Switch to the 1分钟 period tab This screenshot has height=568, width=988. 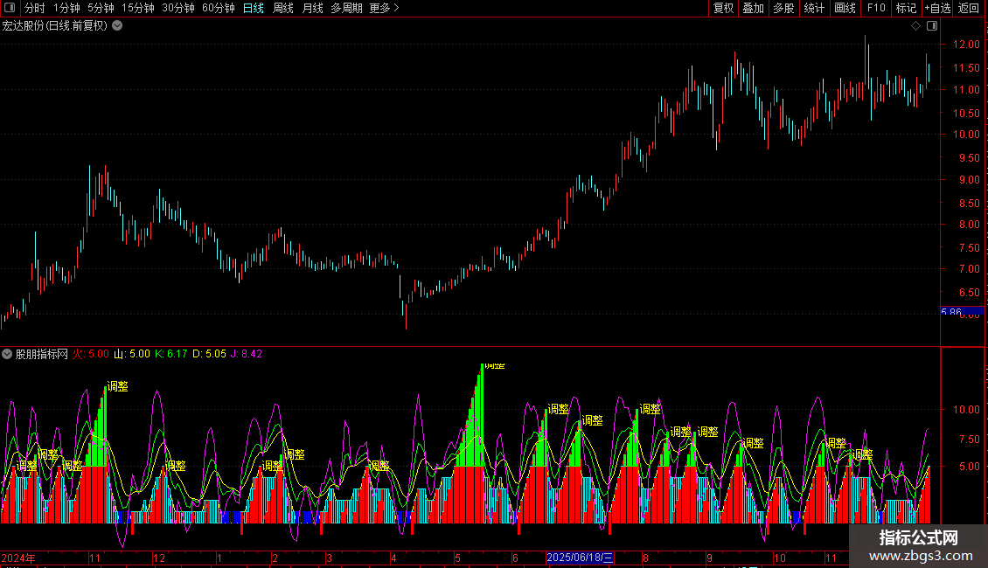click(66, 8)
